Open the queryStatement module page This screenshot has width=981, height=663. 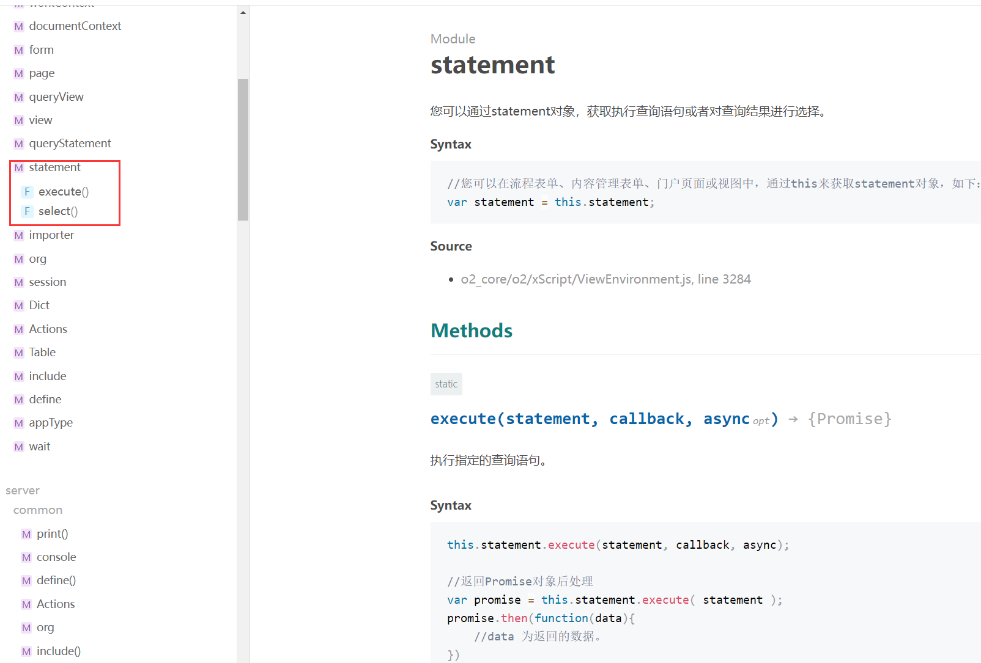coord(70,144)
